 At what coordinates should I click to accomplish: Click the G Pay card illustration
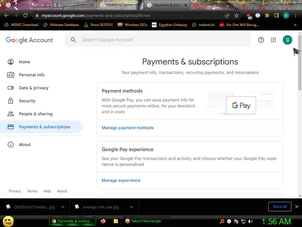(x=241, y=106)
